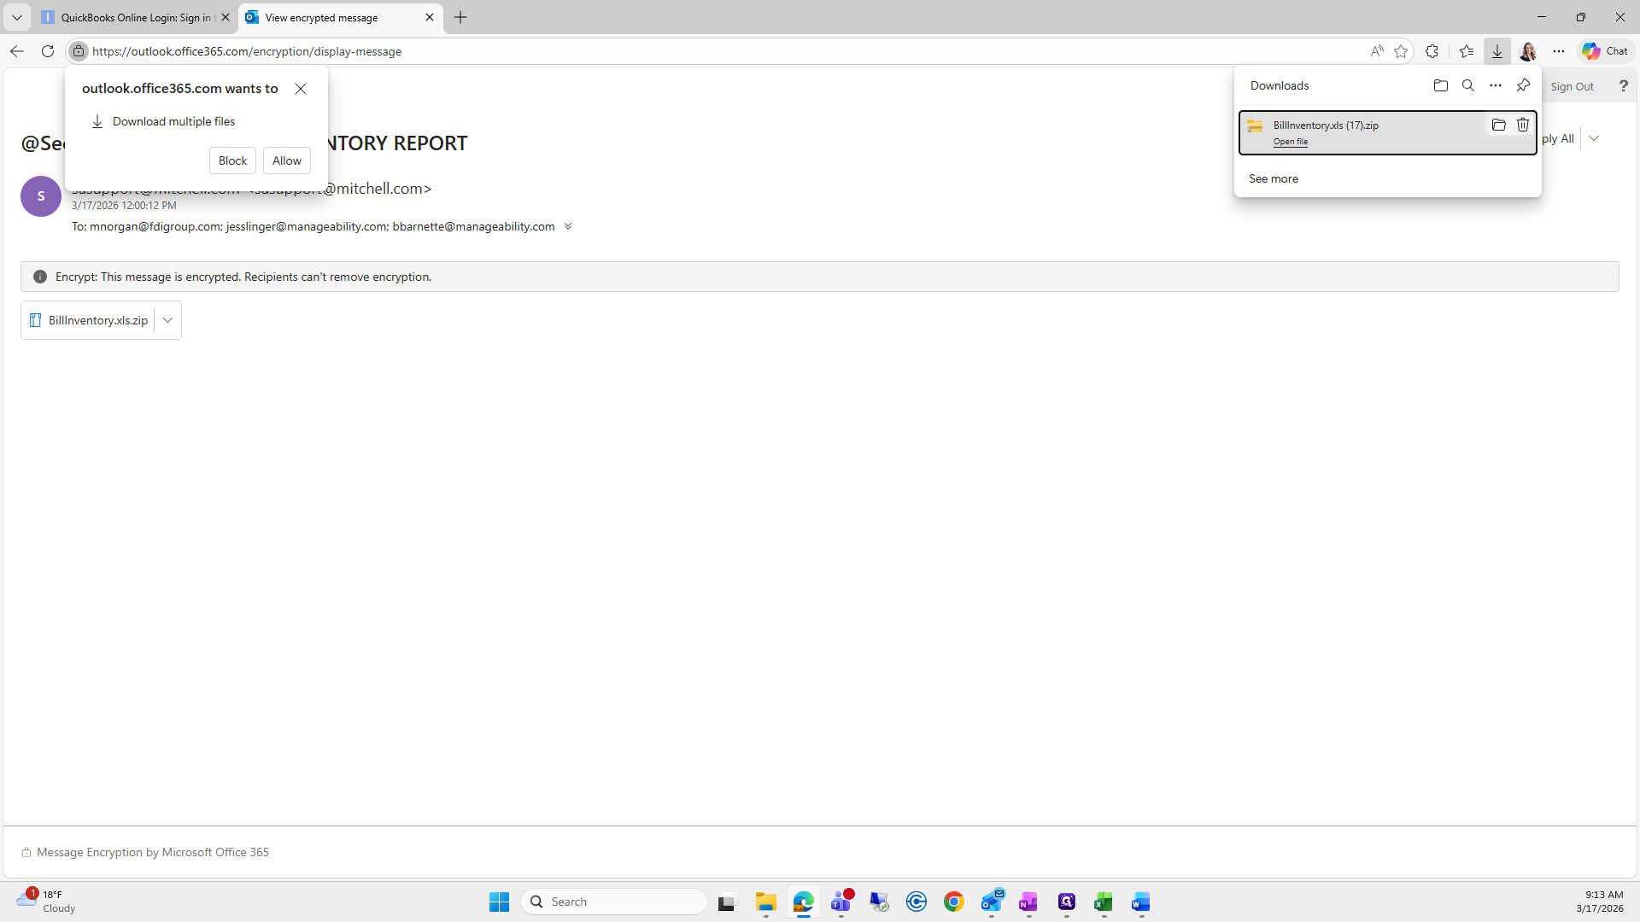Refresh the current page

pos(48,51)
